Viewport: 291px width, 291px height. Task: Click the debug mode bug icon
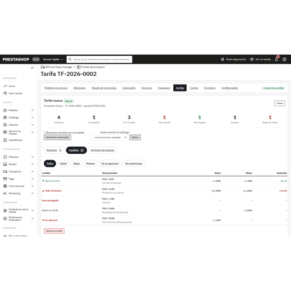(x=223, y=59)
